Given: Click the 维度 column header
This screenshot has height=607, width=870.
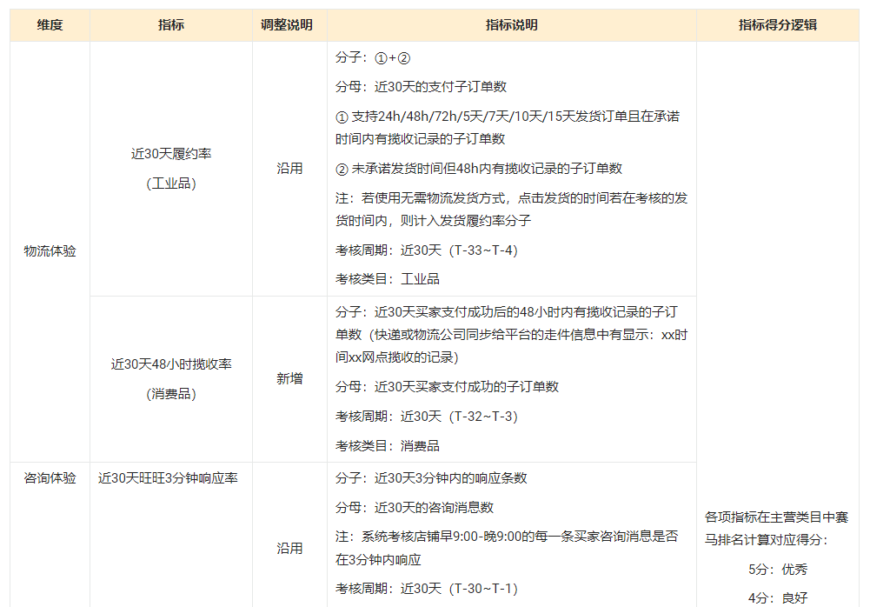Looking at the screenshot, I should click(50, 25).
